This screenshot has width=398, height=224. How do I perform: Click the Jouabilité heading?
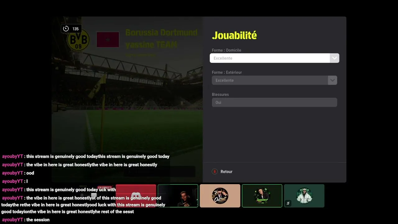tap(234, 35)
